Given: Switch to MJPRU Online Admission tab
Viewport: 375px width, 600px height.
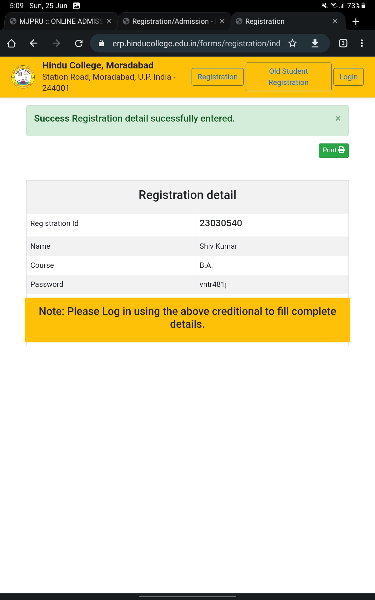Looking at the screenshot, I should pos(56,21).
